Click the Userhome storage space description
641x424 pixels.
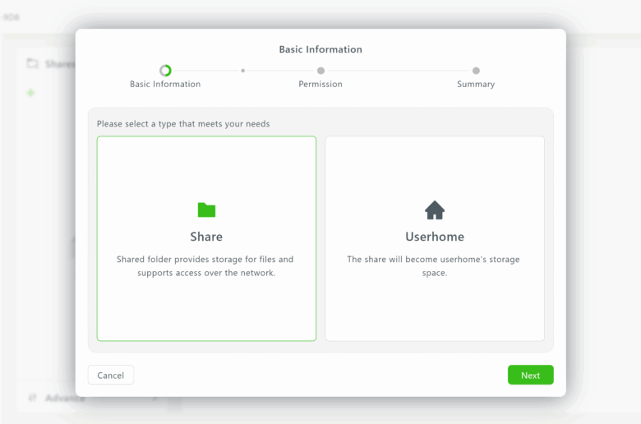point(434,265)
